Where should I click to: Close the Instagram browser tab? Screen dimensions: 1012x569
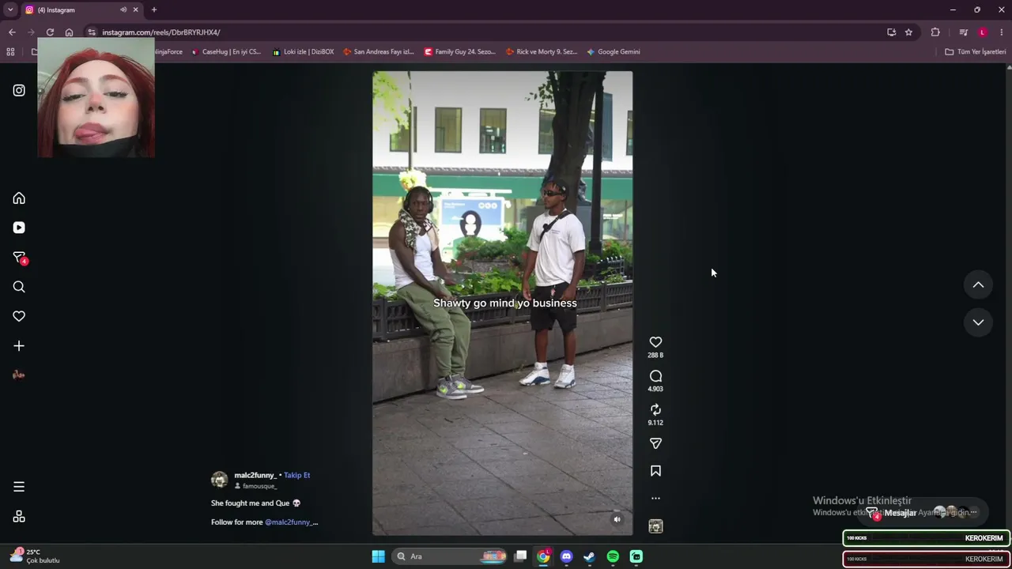tap(135, 9)
